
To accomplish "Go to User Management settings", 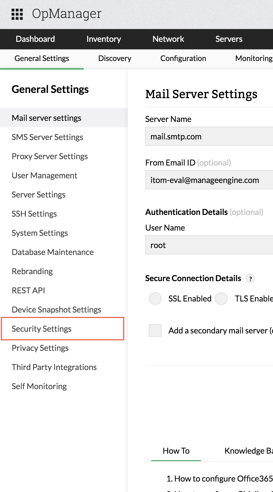I will (x=44, y=175).
